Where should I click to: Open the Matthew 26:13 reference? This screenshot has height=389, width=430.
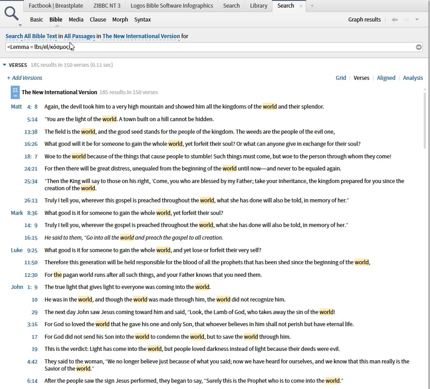pos(31,201)
